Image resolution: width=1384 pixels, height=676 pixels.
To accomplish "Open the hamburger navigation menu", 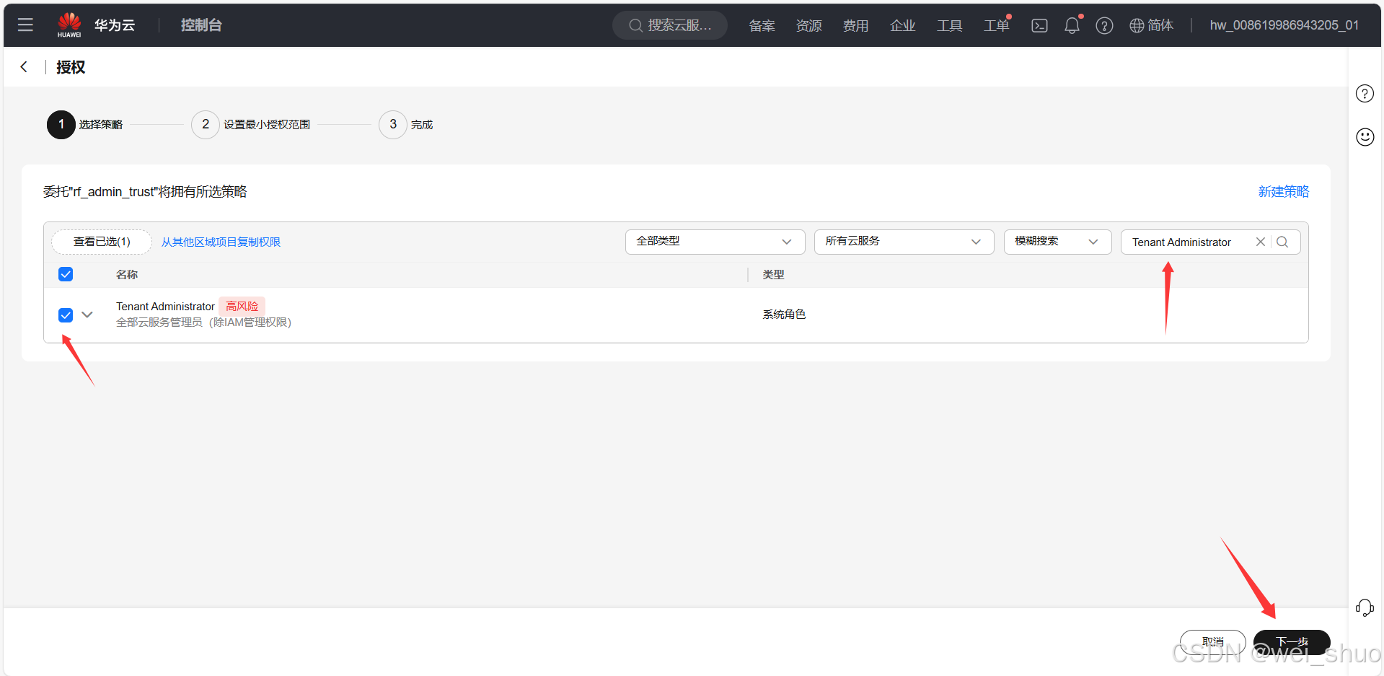I will 25,25.
